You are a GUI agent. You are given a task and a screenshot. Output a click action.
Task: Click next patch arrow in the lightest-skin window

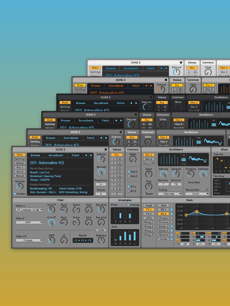(x=166, y=68)
